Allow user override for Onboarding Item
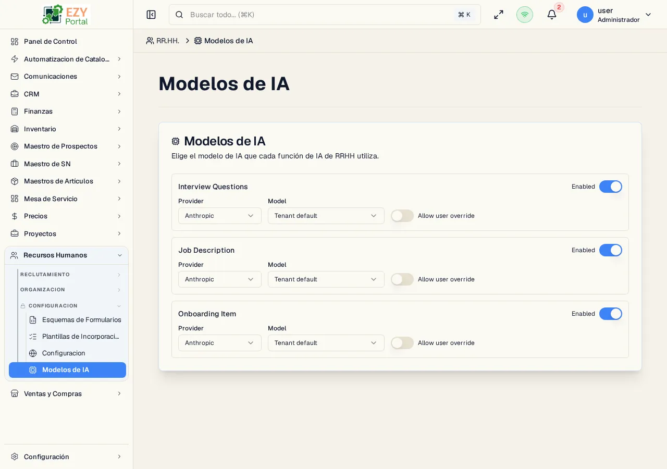The image size is (667, 469). 402,343
